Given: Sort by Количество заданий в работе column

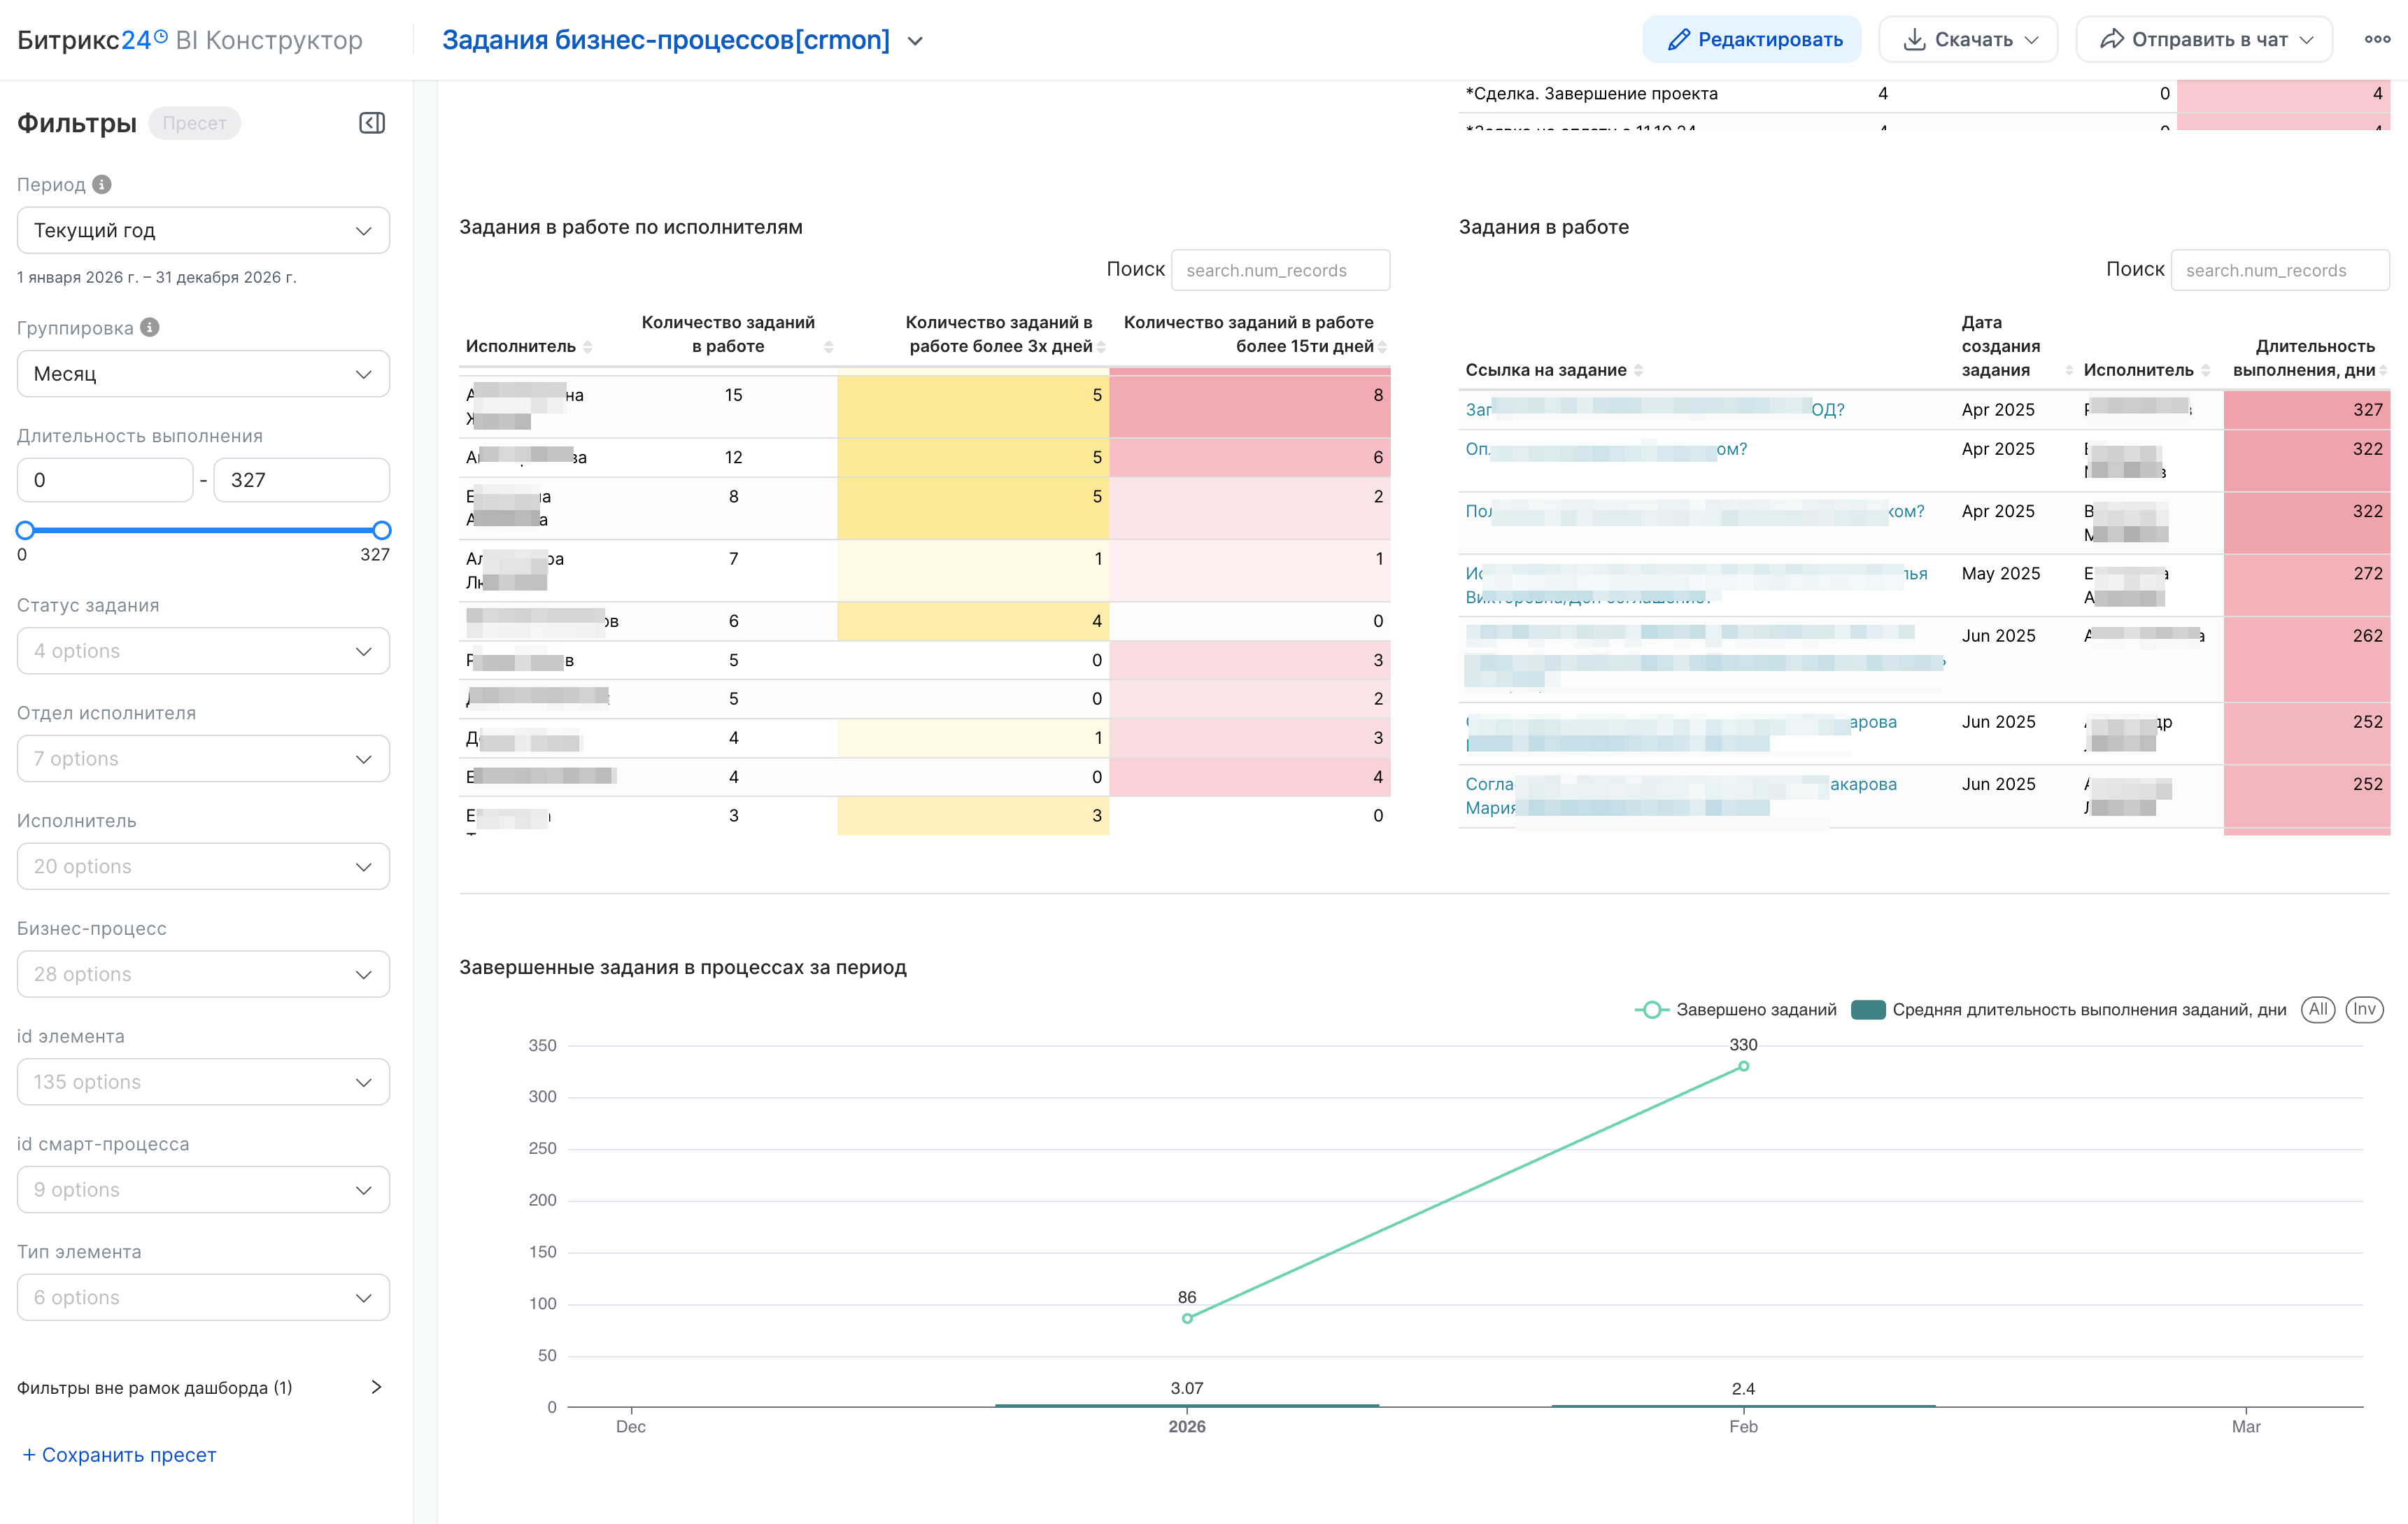Looking at the screenshot, I should 828,347.
